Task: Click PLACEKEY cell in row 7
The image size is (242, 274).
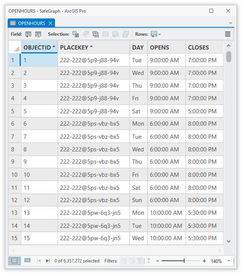Action: (94, 136)
